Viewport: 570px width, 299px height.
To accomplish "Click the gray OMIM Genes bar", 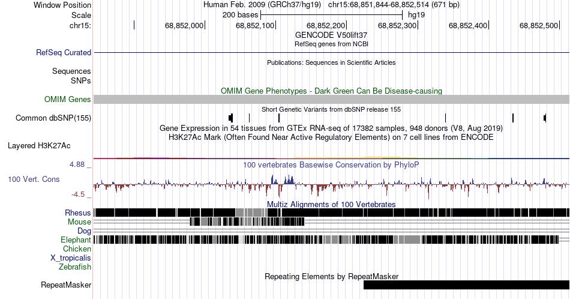I will 331,99.
